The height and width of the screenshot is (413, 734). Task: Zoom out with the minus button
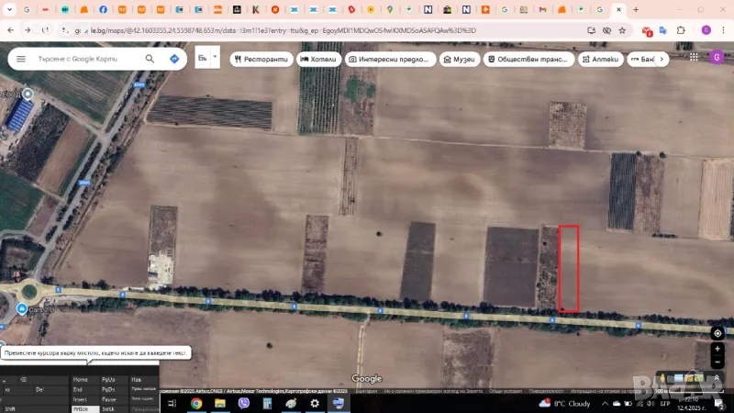pyautogui.click(x=717, y=362)
